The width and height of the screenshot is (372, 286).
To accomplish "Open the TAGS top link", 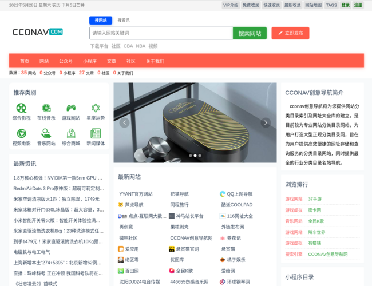I will coord(331,5).
